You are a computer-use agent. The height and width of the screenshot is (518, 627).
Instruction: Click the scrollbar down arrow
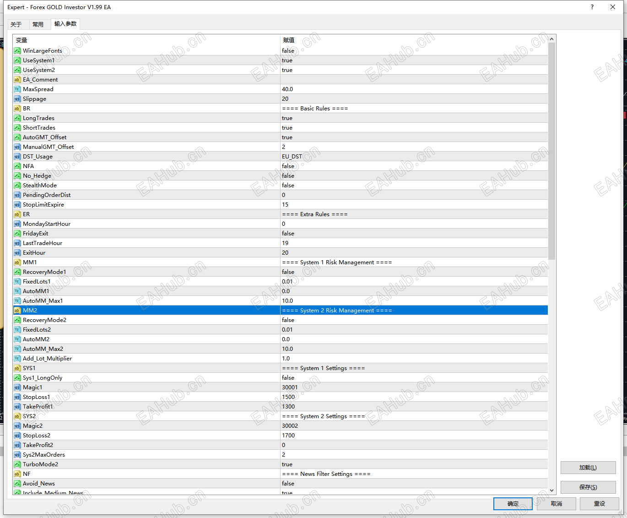[552, 491]
